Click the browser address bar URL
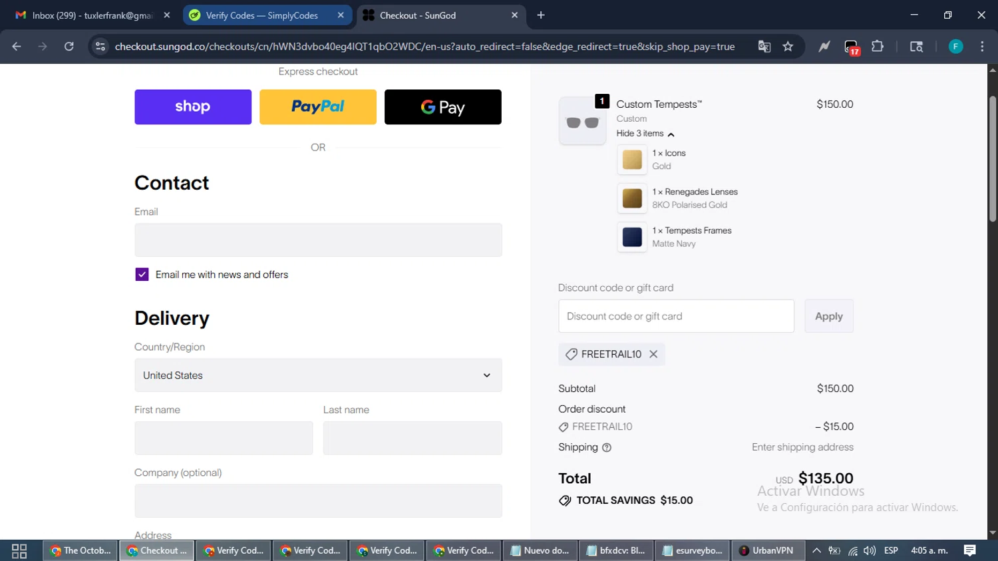Viewport: 998px width, 561px height. point(424,47)
